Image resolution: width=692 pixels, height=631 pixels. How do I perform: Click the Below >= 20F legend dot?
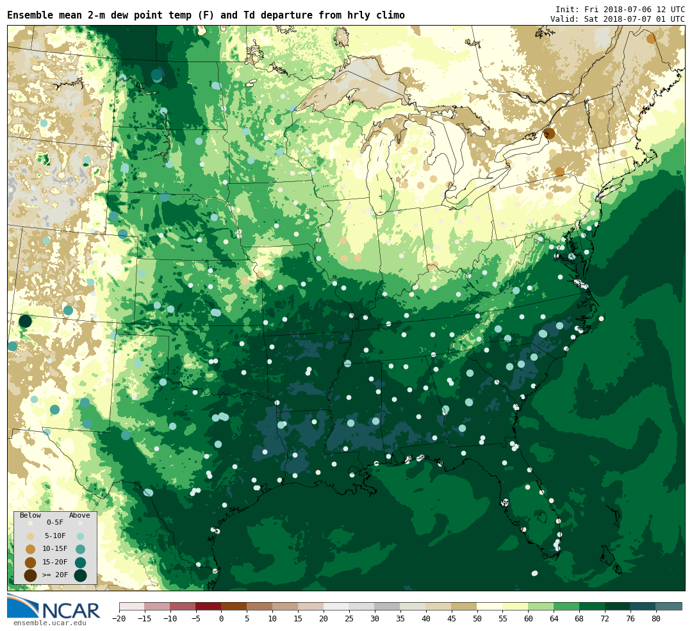pos(30,575)
